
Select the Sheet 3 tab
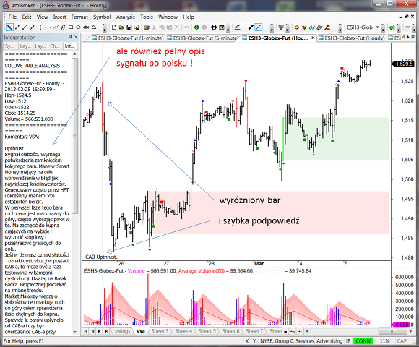click(x=160, y=331)
